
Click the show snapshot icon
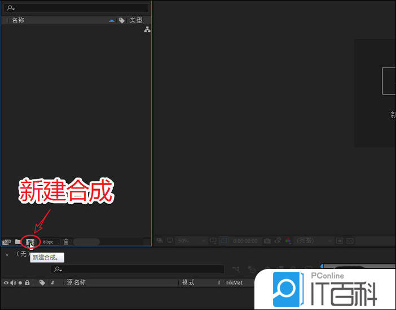point(278,240)
